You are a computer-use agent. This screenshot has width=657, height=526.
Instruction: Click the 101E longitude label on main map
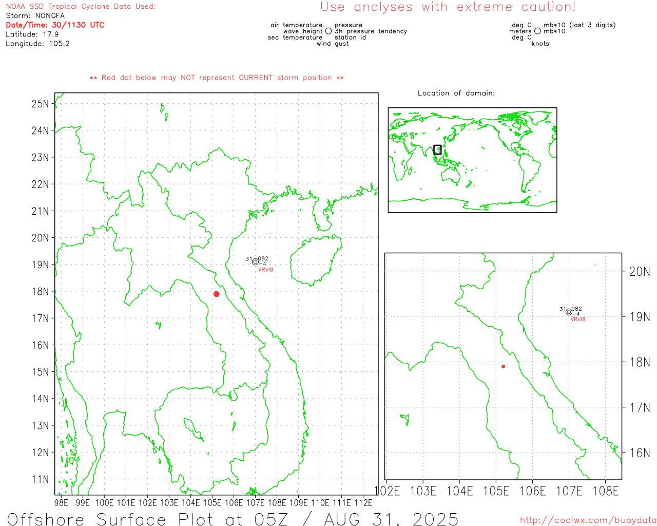pyautogui.click(x=126, y=502)
